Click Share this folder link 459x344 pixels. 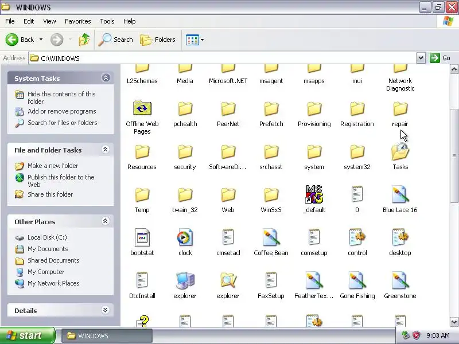point(50,194)
